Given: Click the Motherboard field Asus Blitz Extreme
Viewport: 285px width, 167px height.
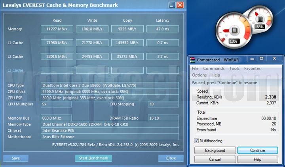Looking at the screenshot, I should click(110, 137).
